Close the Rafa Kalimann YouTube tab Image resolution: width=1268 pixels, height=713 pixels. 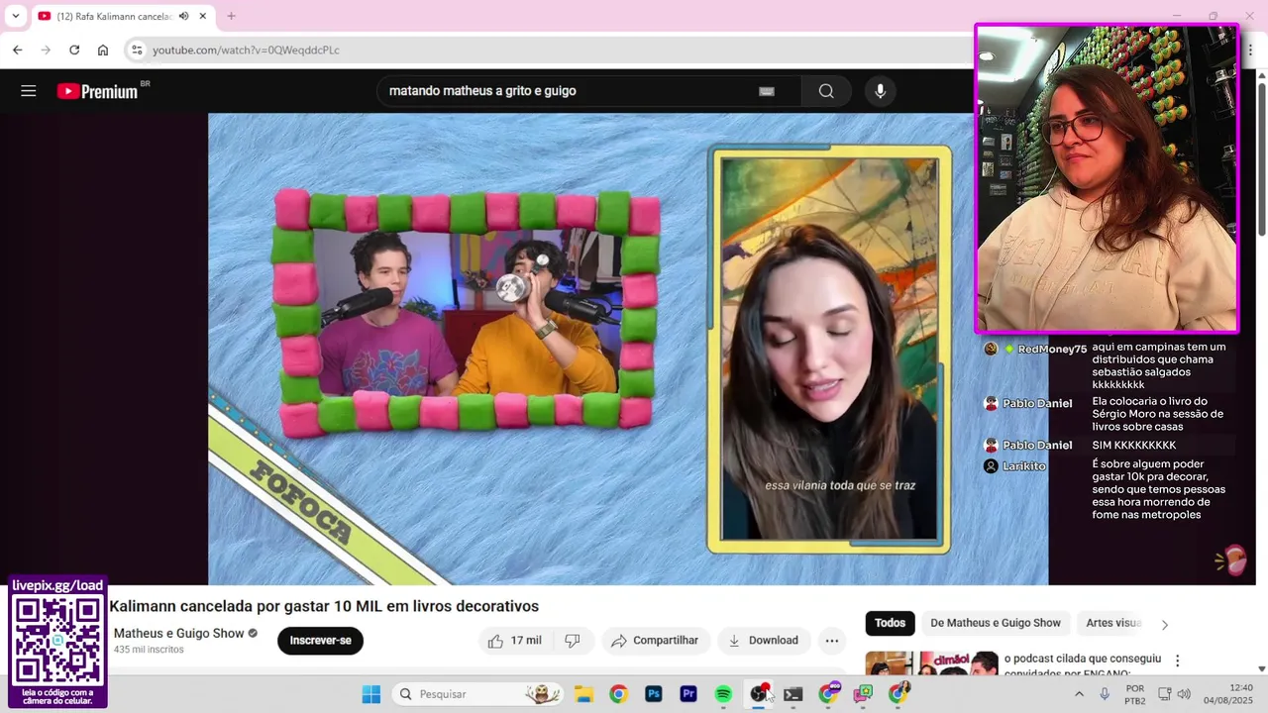tap(203, 16)
